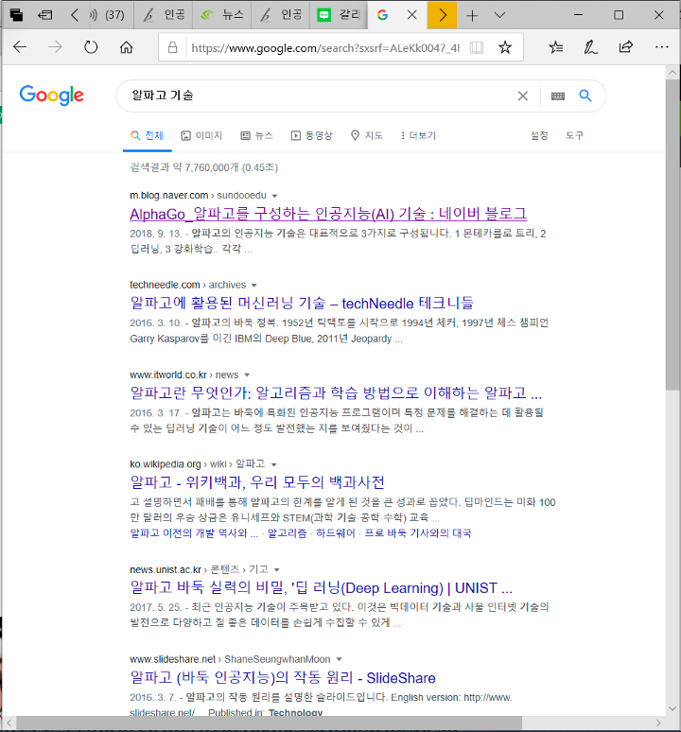Open browser settings and more menu
681x732 pixels.
pyautogui.click(x=662, y=46)
